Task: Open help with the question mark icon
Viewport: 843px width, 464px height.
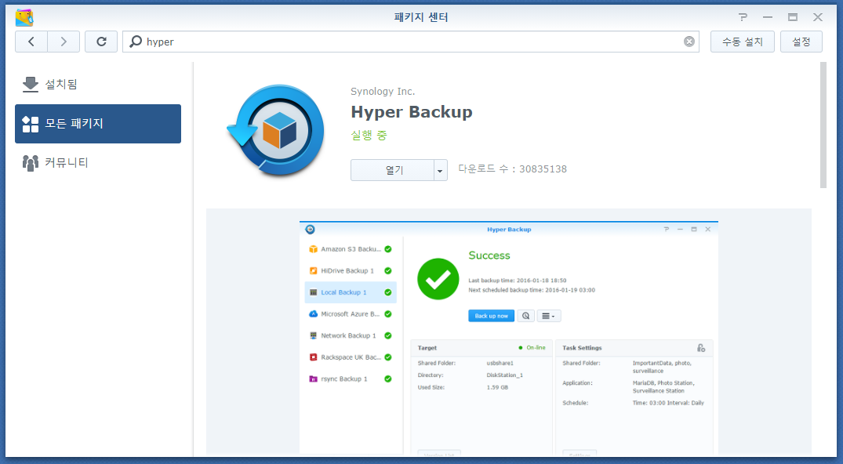Action: 743,17
